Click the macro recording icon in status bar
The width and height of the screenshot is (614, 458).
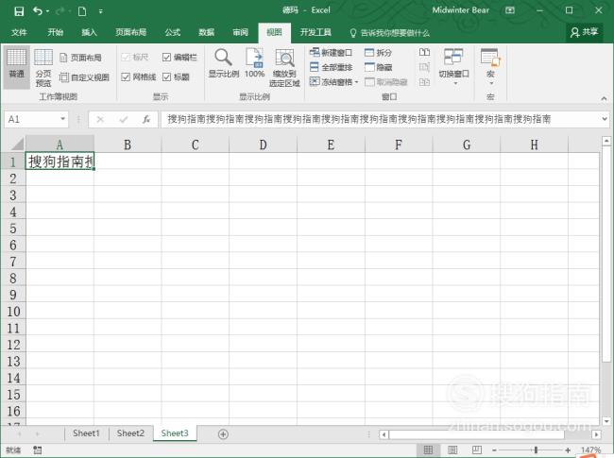(37, 450)
